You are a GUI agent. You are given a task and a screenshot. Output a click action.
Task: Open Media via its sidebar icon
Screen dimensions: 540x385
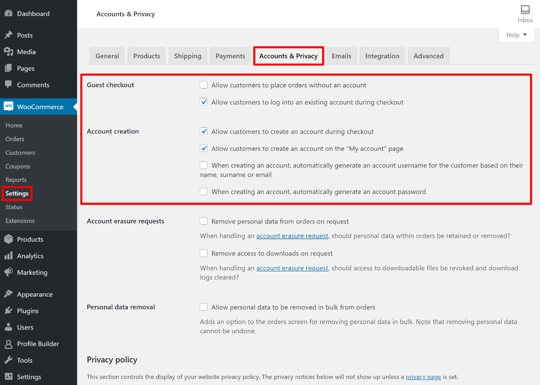coord(8,52)
